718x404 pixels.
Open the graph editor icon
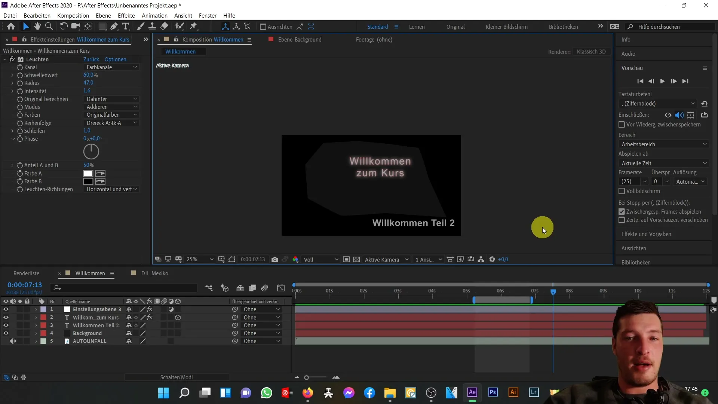pyautogui.click(x=281, y=288)
